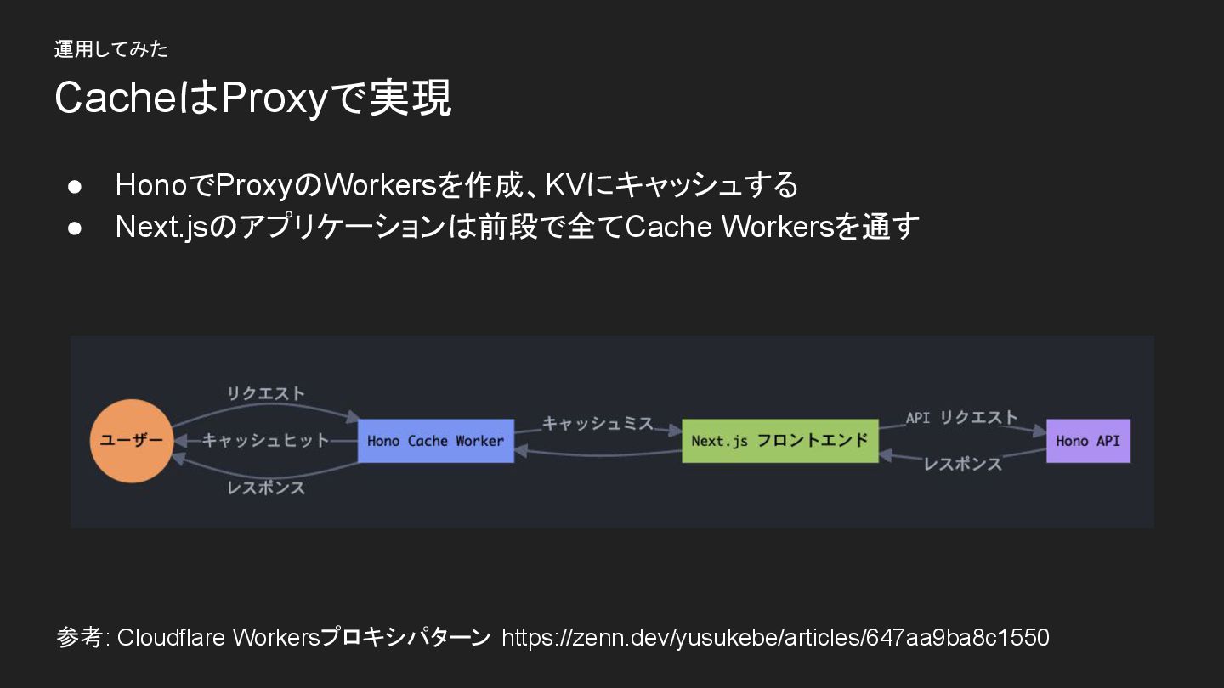Screen dimensions: 1224x688
Task: Click the 運用してみた section label
Action: pyautogui.click(x=111, y=49)
